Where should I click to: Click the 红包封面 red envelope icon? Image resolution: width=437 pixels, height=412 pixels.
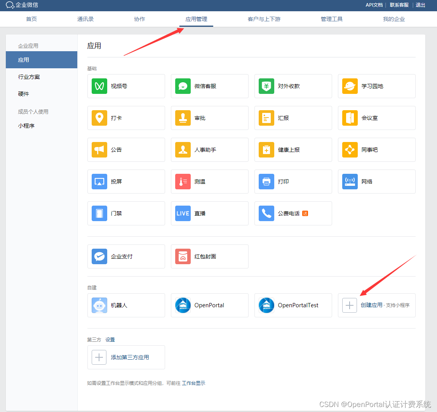[183, 256]
